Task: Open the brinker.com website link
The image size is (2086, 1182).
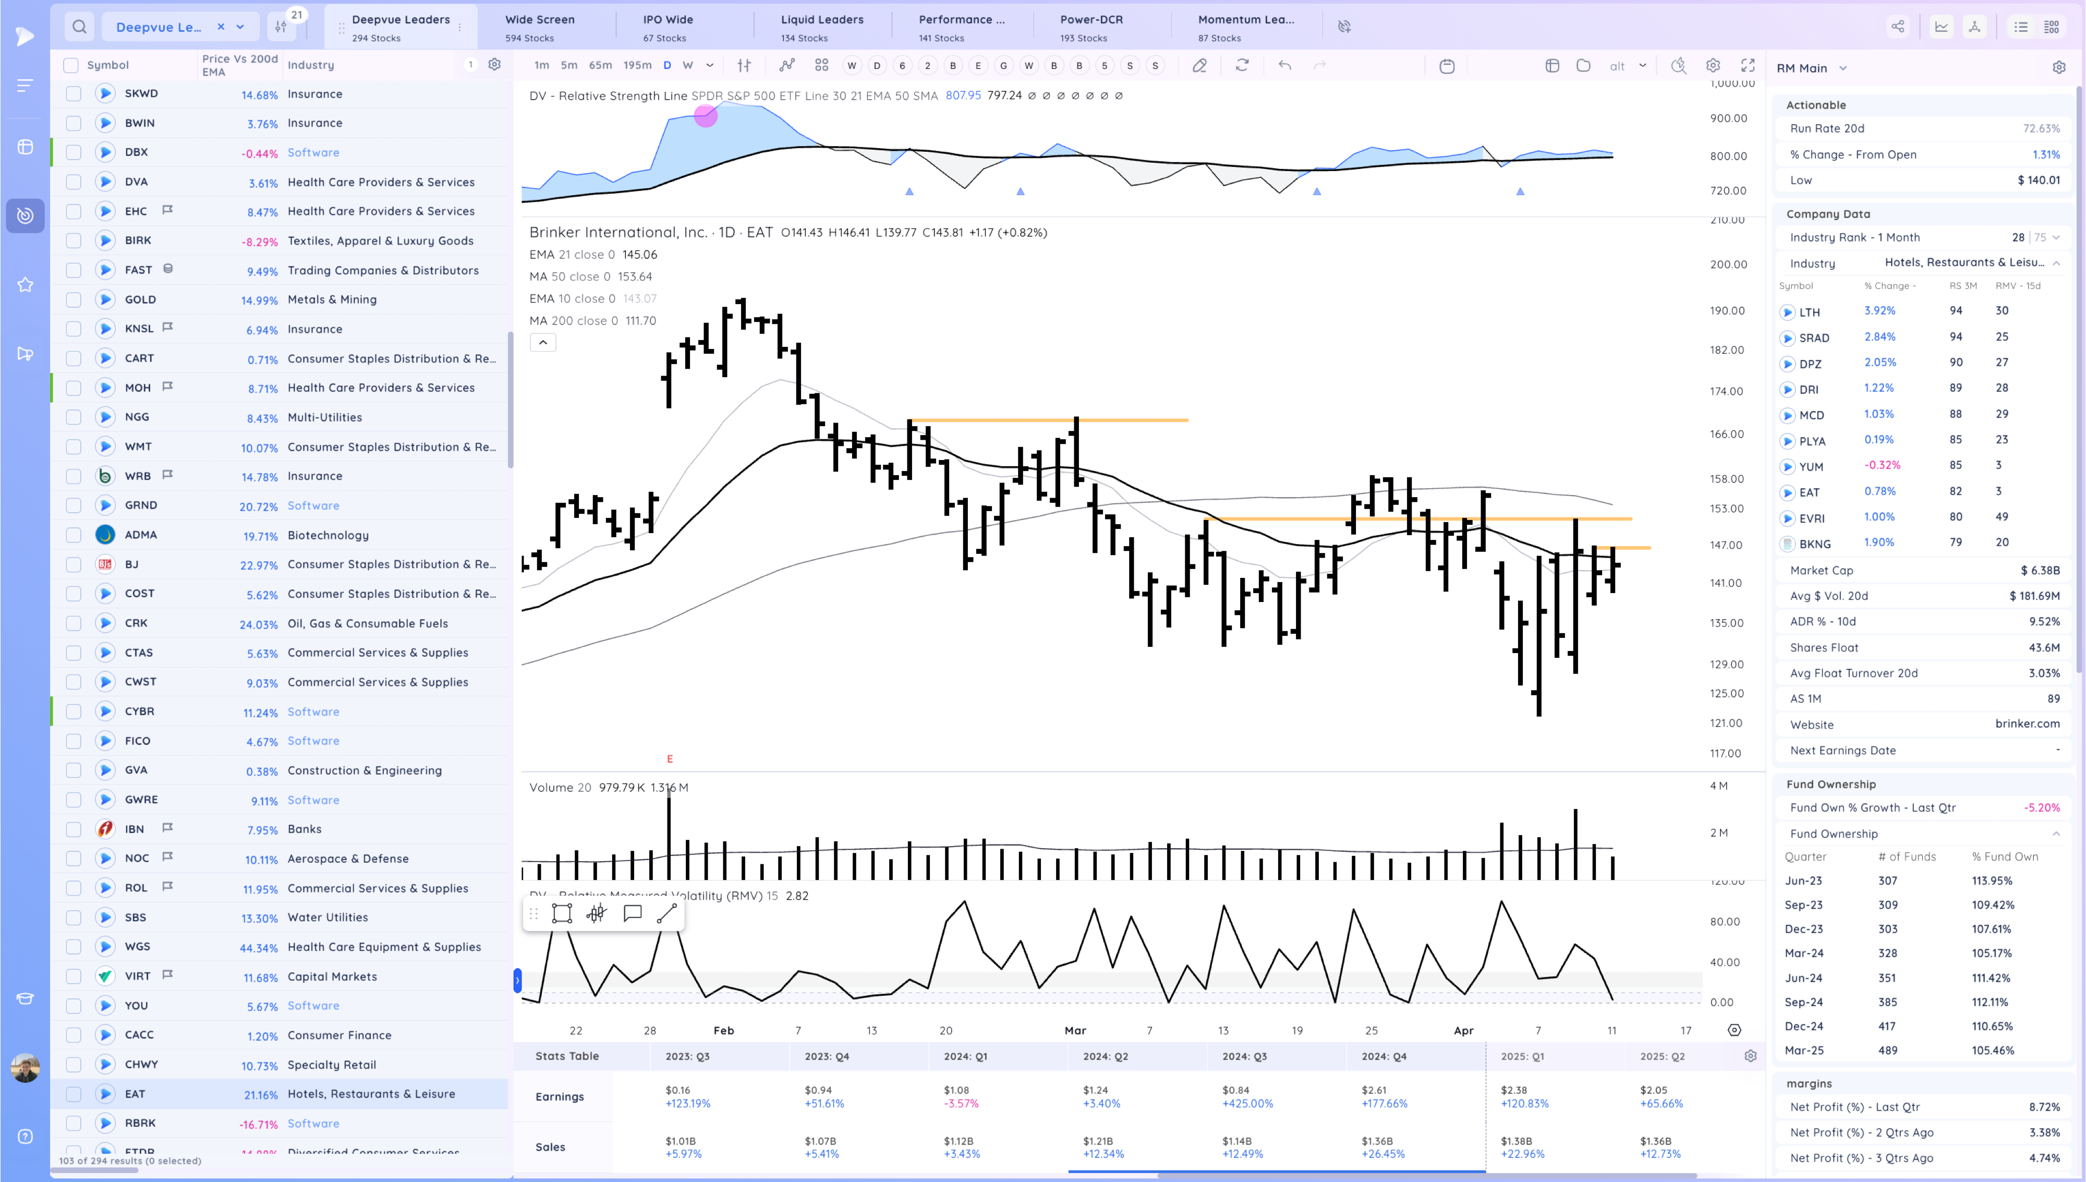Action: tap(2027, 724)
